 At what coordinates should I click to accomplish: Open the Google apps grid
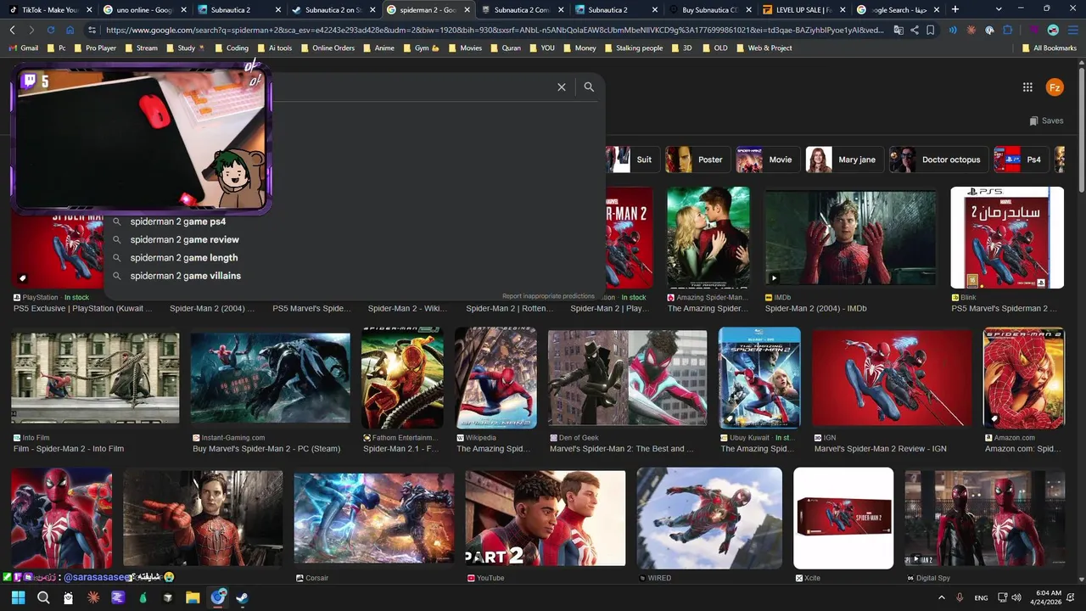point(1027,87)
